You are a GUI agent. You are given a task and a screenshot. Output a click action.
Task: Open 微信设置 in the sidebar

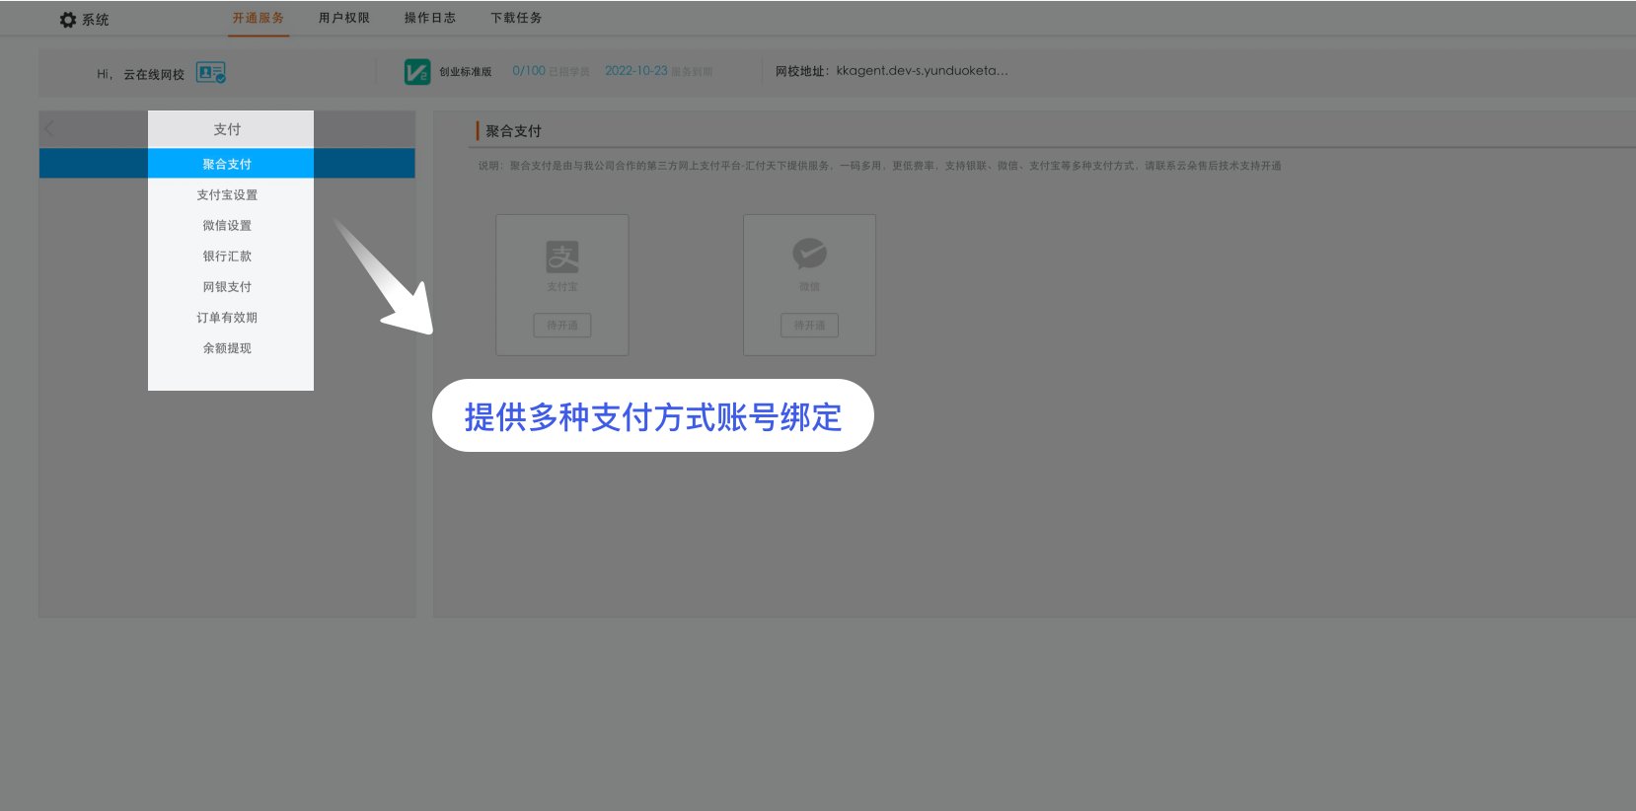pyautogui.click(x=227, y=226)
